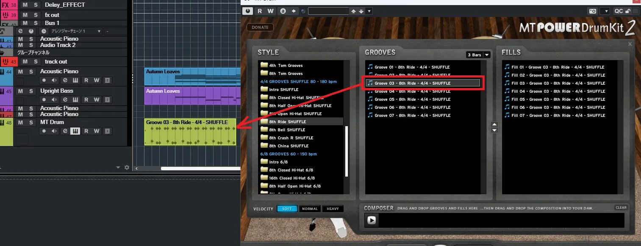Load previous preset with up arrow
Viewport: 641px width, 246px height.
point(354,11)
